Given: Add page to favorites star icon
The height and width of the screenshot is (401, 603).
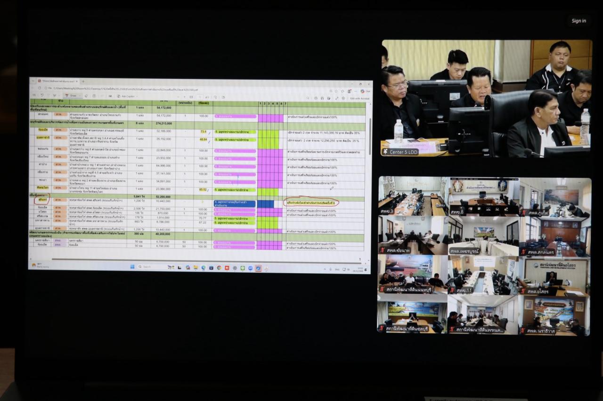Looking at the screenshot, I should (x=336, y=91).
